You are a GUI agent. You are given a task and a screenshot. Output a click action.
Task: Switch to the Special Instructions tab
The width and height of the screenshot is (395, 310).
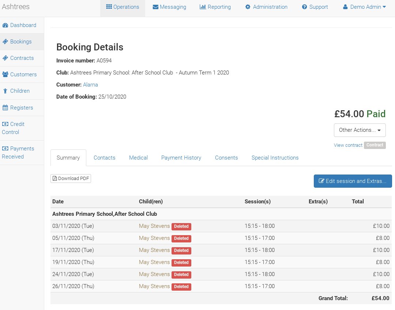point(275,158)
